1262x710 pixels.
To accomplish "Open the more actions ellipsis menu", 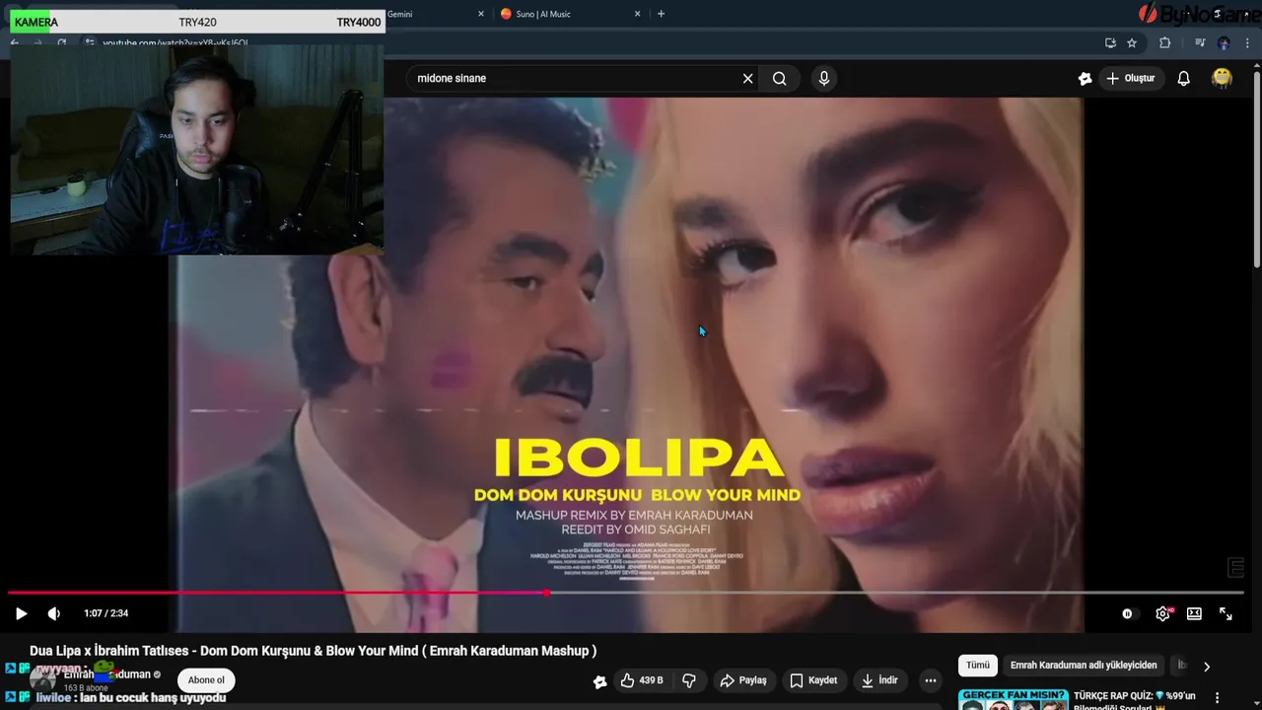I will (930, 680).
